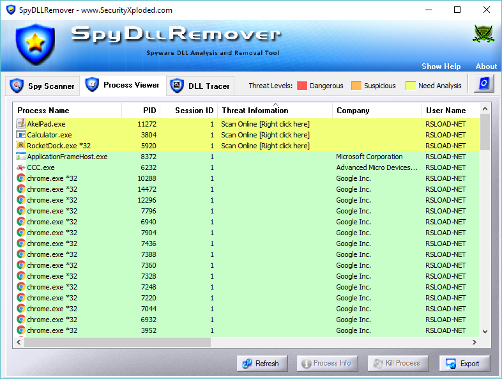The height and width of the screenshot is (379, 502).
Task: Sort by Process Name column header
Action: 67,110
